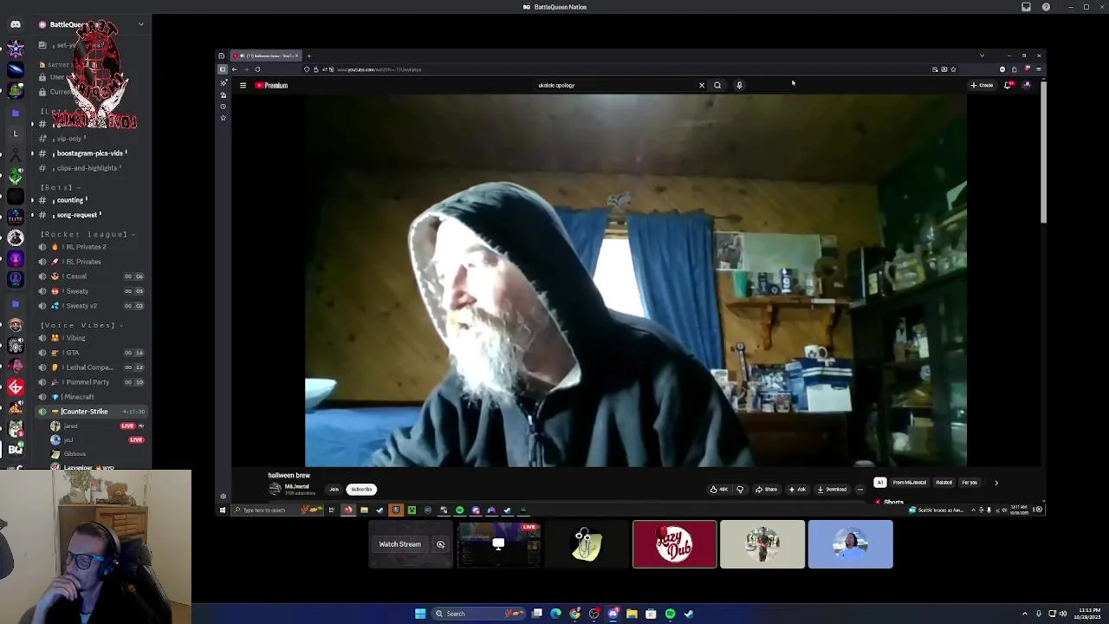
Task: Join Lethal Company voice channel
Action: [88, 367]
